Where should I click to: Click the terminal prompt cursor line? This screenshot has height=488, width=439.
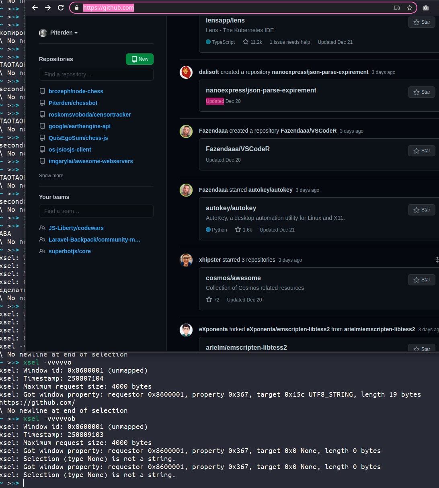click(12, 483)
